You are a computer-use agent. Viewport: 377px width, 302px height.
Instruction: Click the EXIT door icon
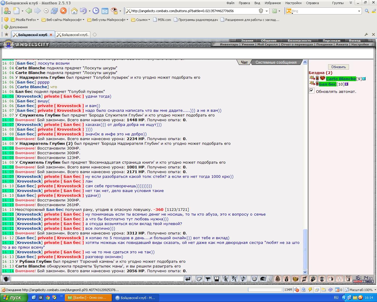point(348,279)
